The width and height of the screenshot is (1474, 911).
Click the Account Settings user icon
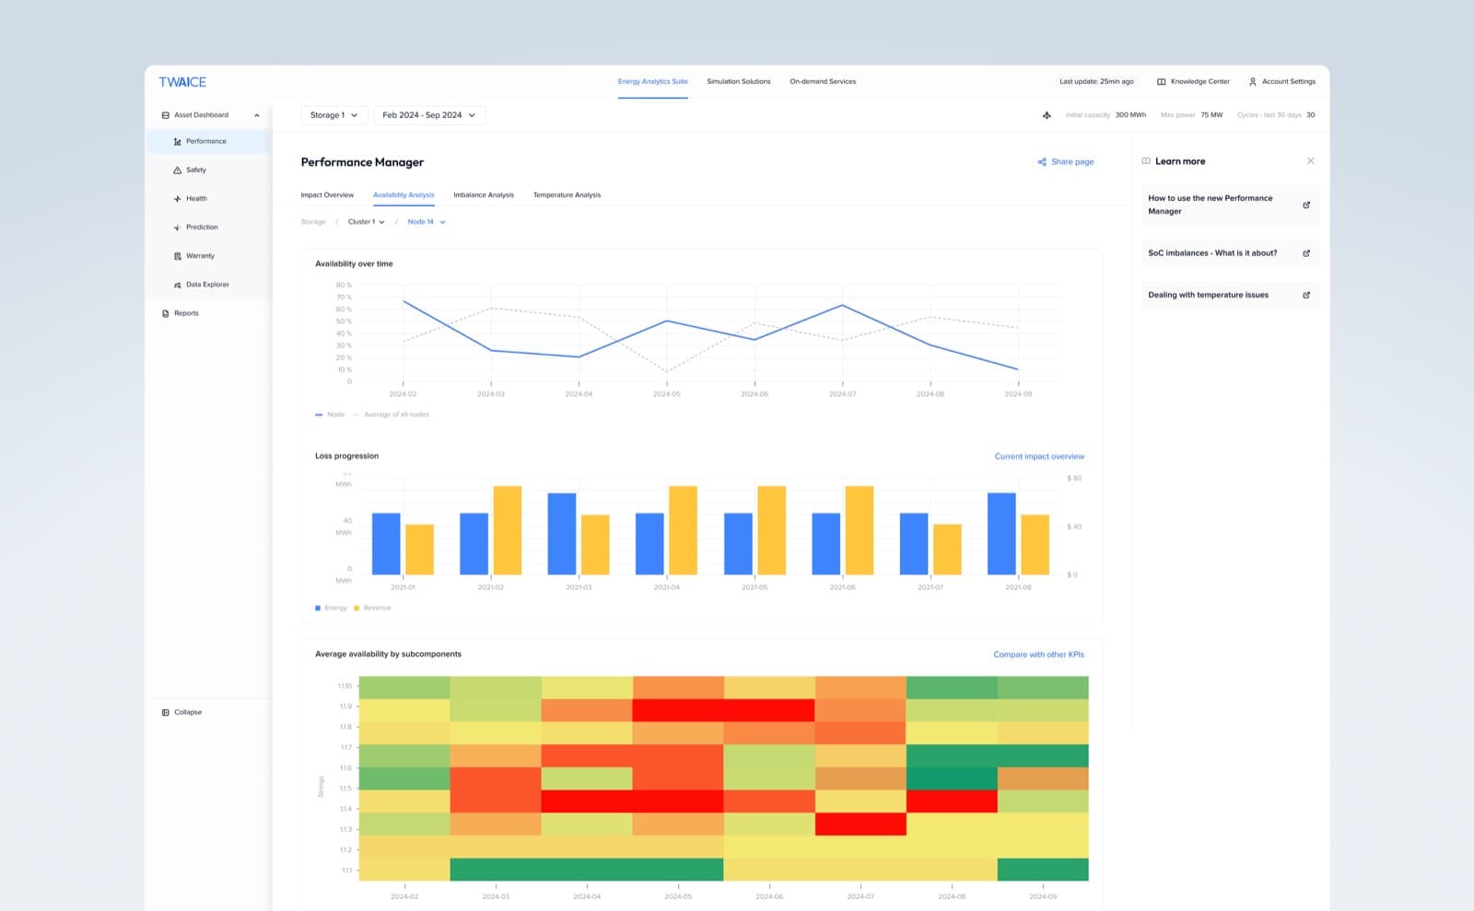point(1252,82)
